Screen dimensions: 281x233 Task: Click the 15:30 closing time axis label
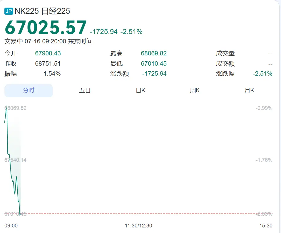tap(266, 226)
